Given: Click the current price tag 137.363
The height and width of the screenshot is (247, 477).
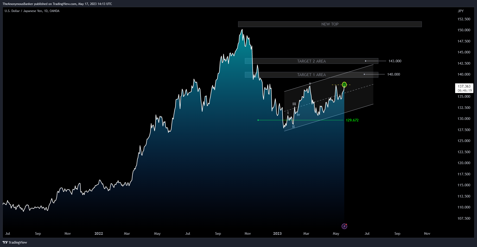Looking at the screenshot, I should (464, 88).
